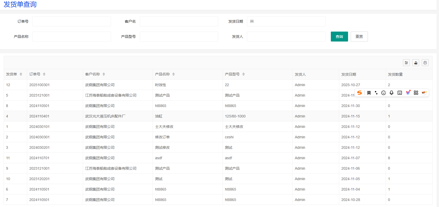This screenshot has width=439, height=207.
Task: Click product name 油缸
Action: point(159,116)
